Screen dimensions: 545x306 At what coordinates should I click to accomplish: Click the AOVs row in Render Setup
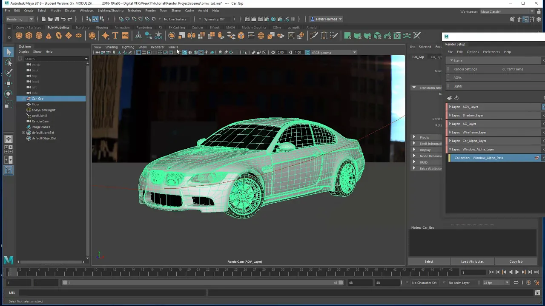pyautogui.click(x=495, y=78)
